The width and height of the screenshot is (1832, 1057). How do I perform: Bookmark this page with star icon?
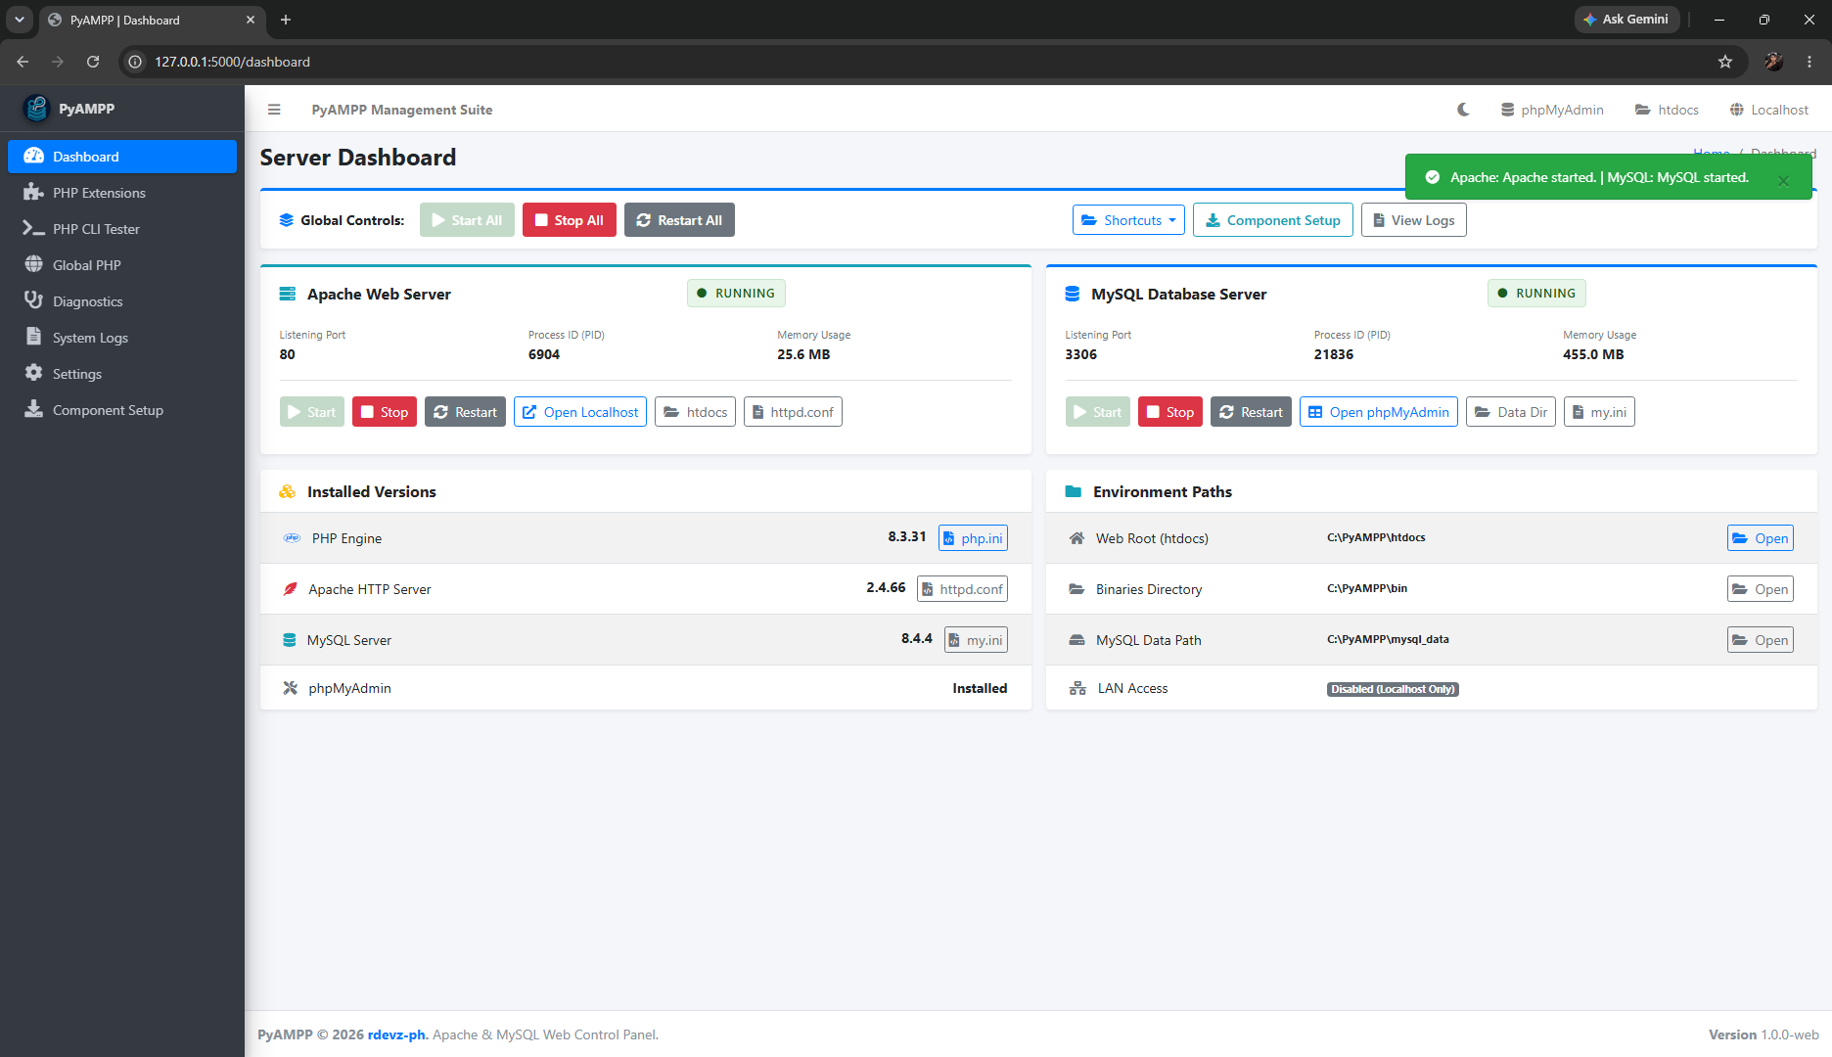[x=1725, y=62]
